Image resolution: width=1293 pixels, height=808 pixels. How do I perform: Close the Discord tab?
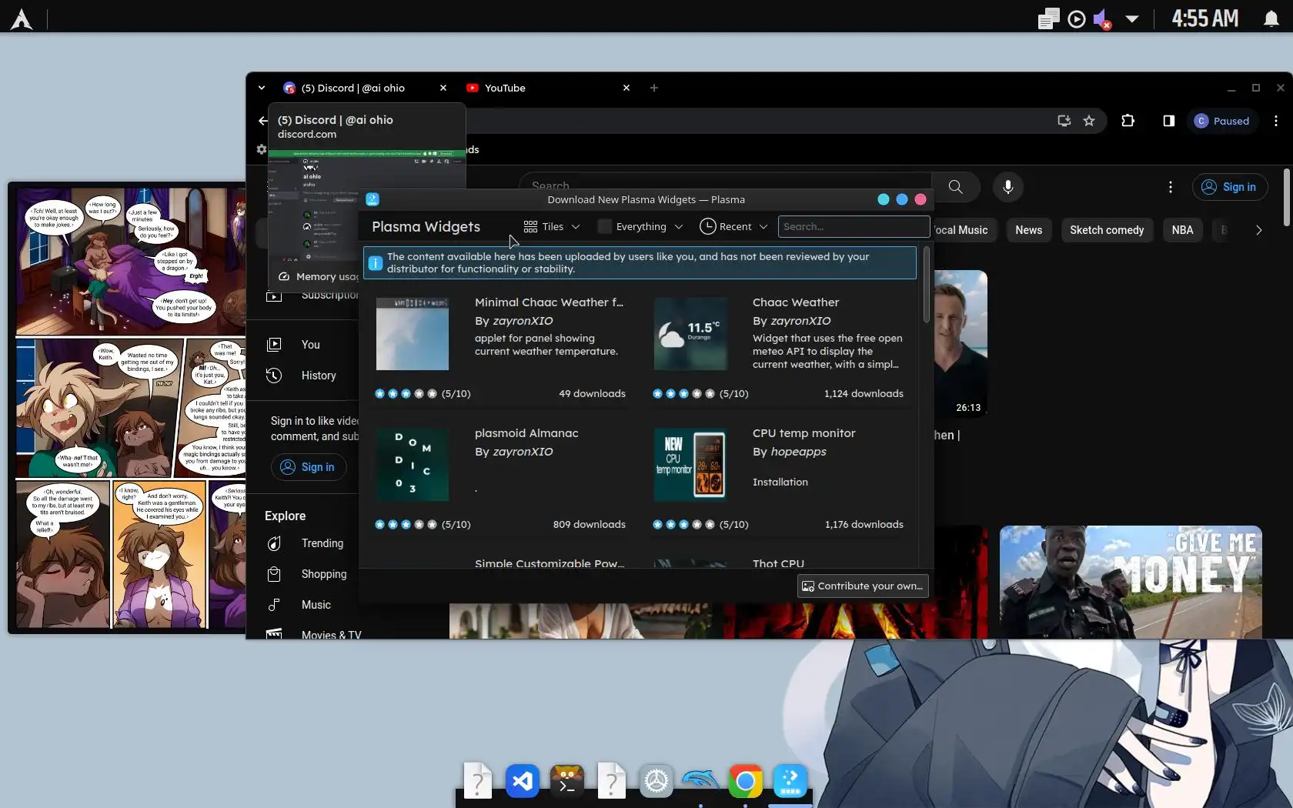point(443,88)
